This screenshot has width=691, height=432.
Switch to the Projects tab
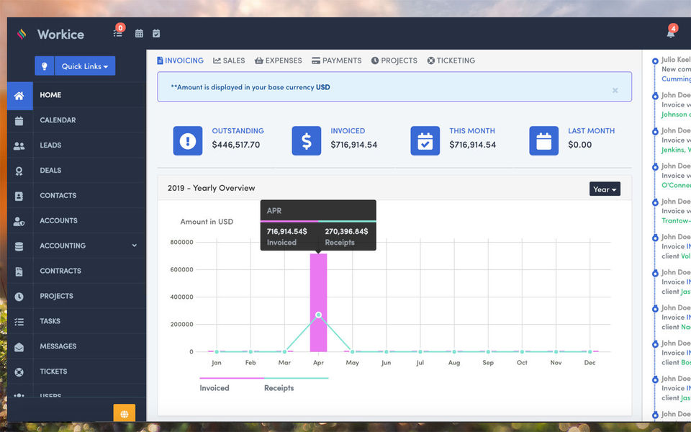pyautogui.click(x=394, y=60)
